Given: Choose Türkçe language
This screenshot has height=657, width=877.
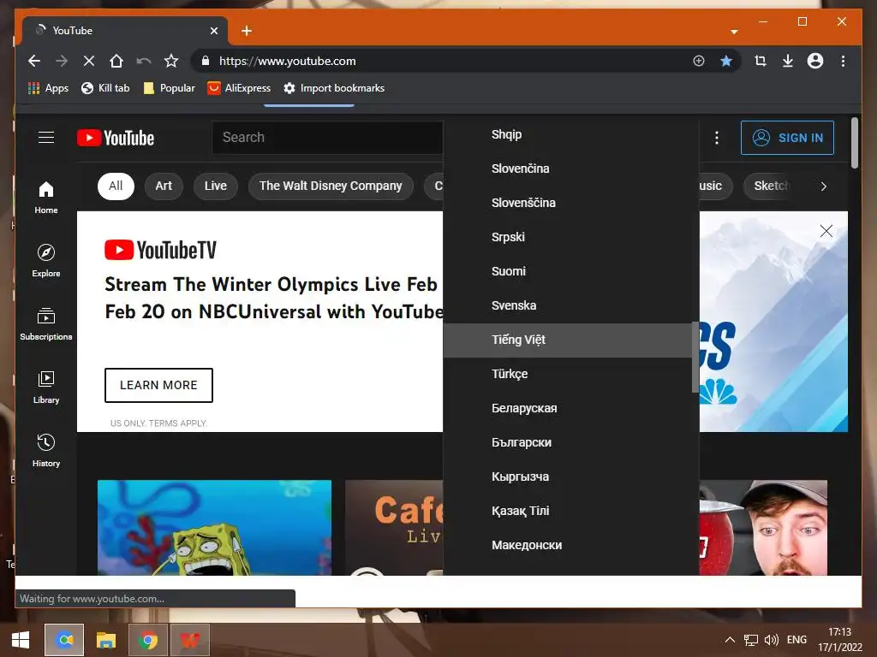Looking at the screenshot, I should pyautogui.click(x=567, y=375).
